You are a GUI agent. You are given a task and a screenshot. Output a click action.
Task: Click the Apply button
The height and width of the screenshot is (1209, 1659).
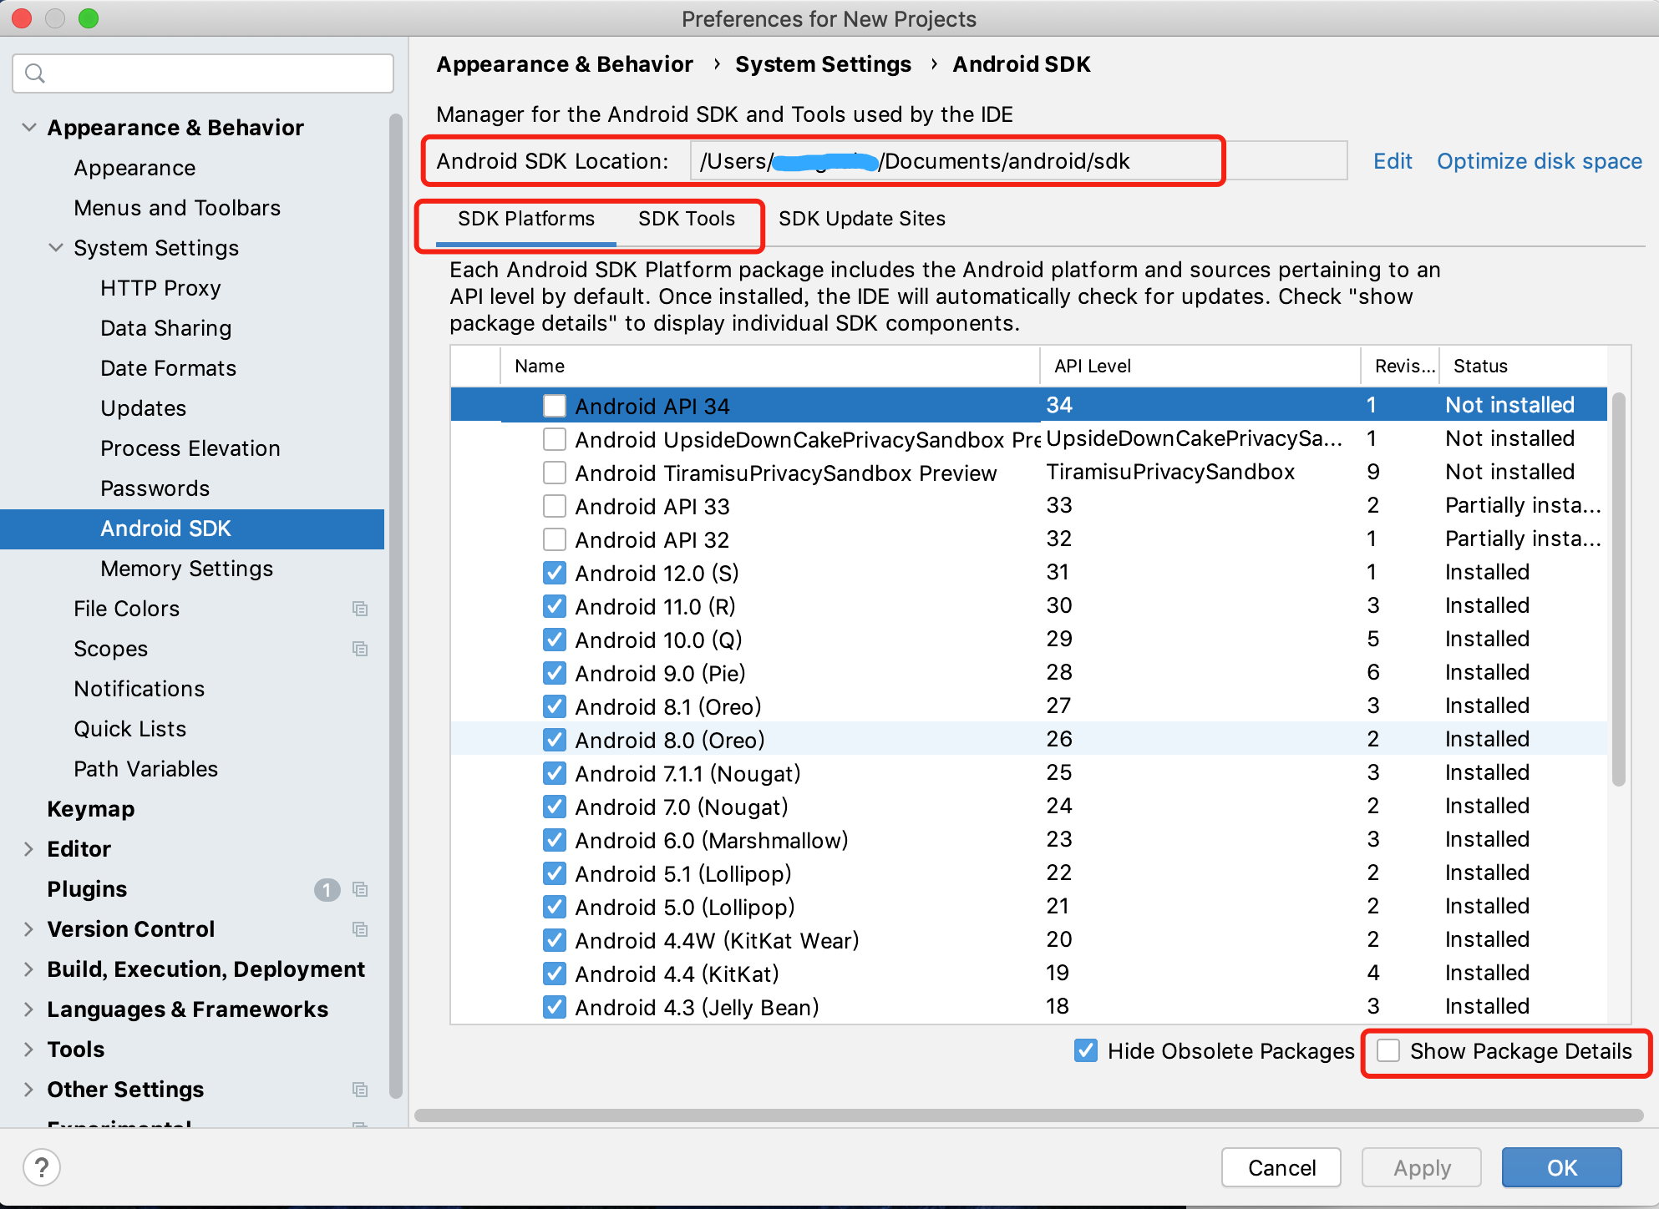(1422, 1167)
